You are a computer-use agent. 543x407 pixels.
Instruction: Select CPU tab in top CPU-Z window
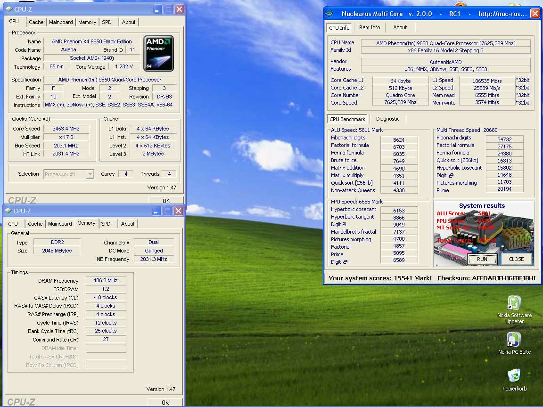(14, 22)
